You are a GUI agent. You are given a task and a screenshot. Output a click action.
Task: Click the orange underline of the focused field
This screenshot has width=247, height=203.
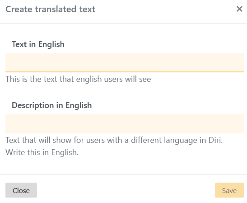125,72
